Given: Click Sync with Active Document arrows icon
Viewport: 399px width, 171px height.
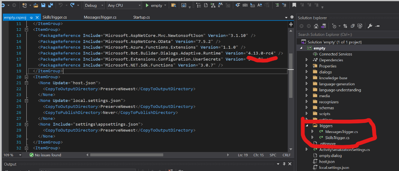Looking at the screenshot, I should [x=345, y=26].
